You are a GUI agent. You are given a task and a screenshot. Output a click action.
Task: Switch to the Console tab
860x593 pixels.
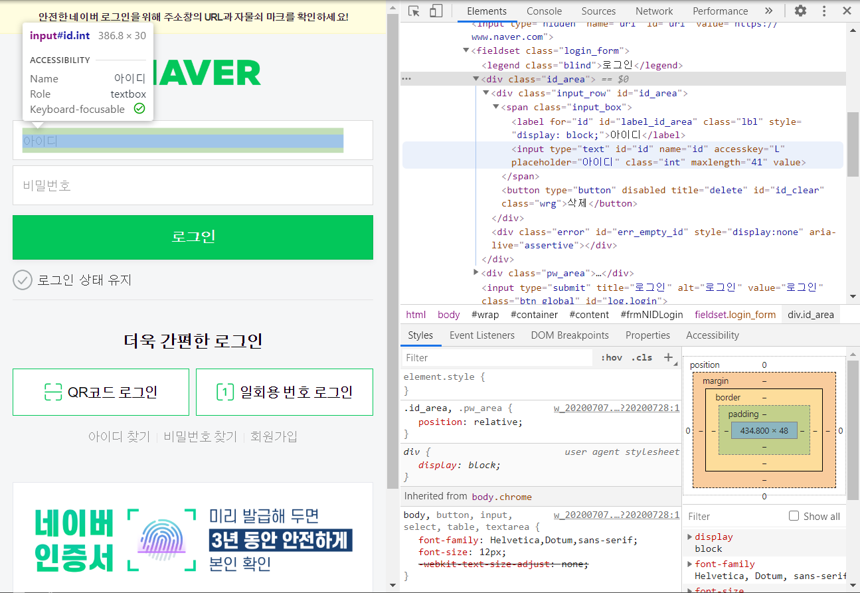coord(544,11)
